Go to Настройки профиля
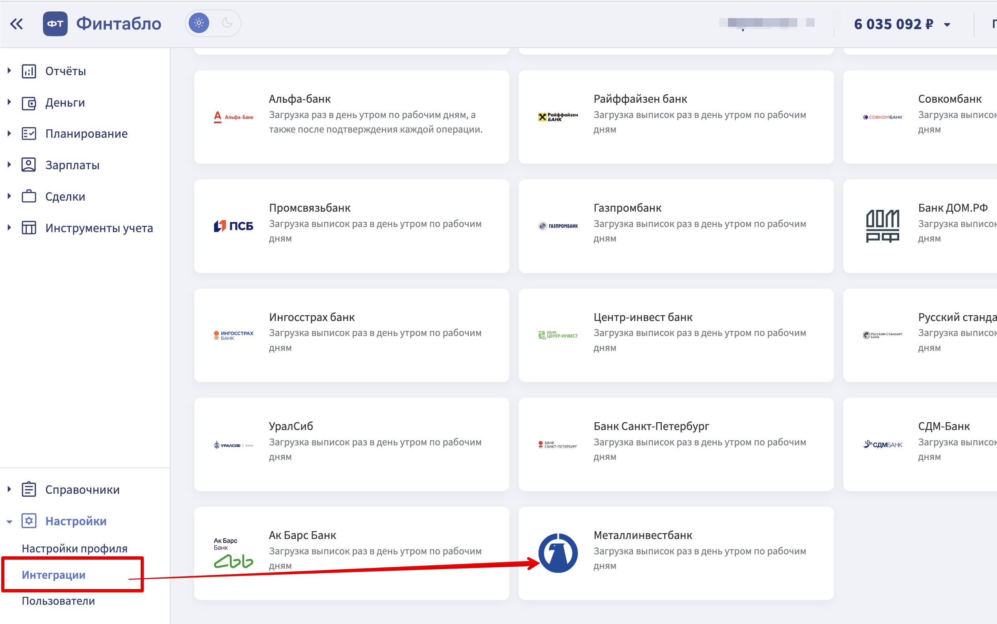 click(75, 548)
